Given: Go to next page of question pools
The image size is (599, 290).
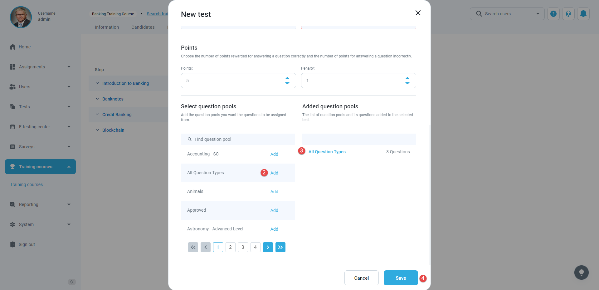Looking at the screenshot, I should click(268, 247).
